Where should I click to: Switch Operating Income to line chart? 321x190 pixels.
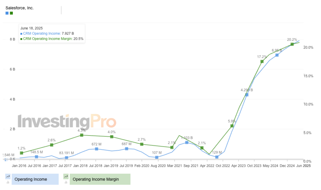(8, 177)
